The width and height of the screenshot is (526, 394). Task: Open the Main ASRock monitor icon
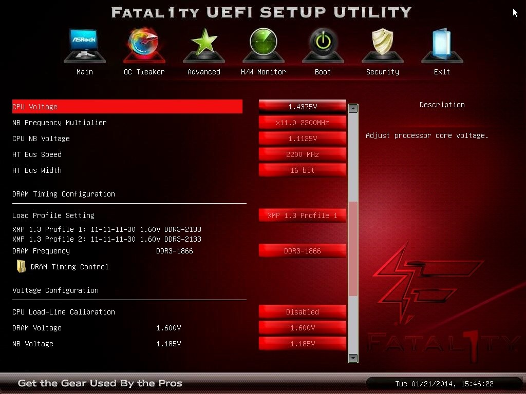click(x=85, y=45)
